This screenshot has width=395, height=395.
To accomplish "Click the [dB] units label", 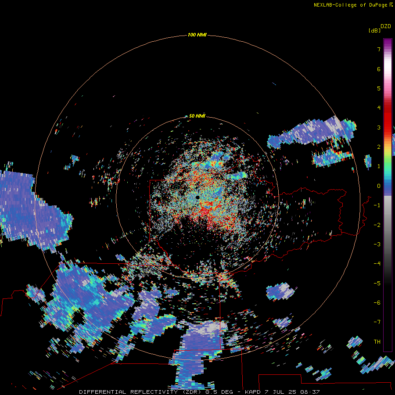I will pyautogui.click(x=374, y=30).
